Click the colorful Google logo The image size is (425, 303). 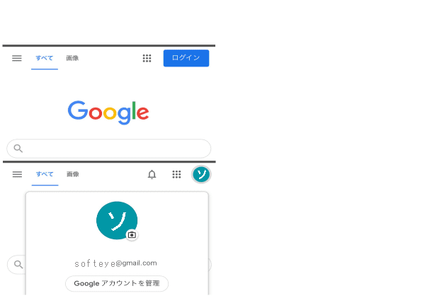pyautogui.click(x=108, y=113)
